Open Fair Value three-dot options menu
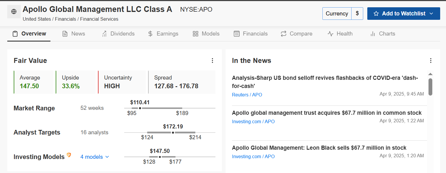 213,61
